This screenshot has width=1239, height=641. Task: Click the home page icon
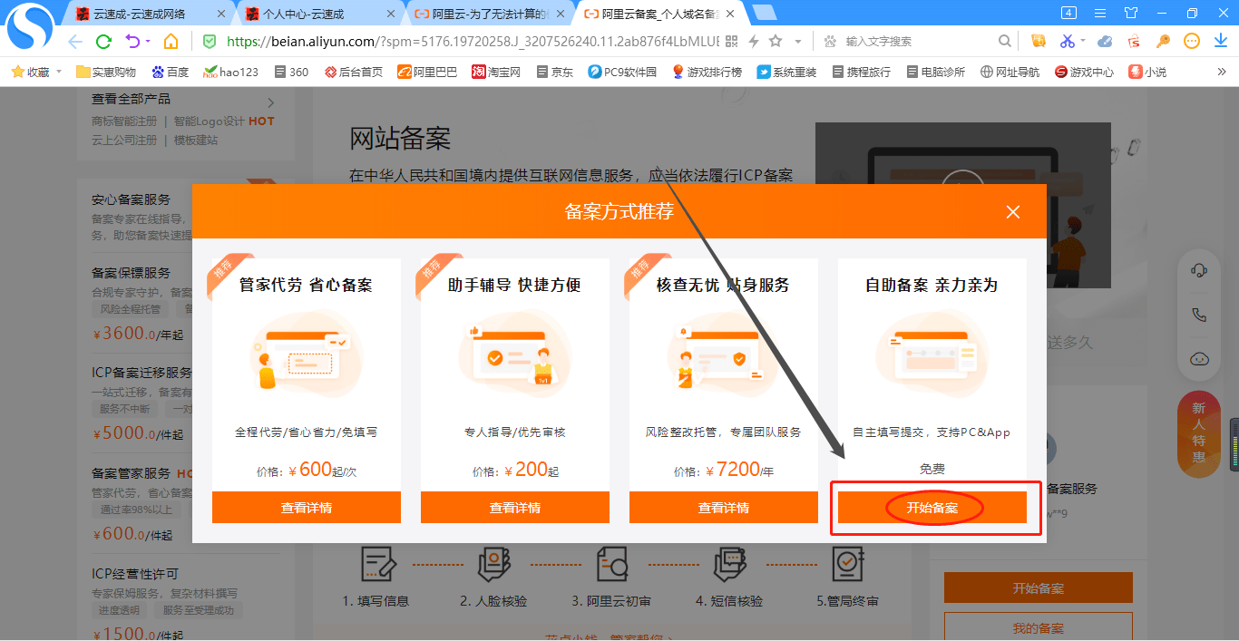pos(171,41)
